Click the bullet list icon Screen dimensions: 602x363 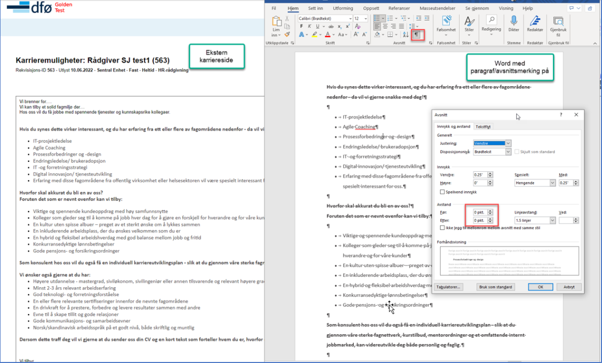(x=377, y=18)
